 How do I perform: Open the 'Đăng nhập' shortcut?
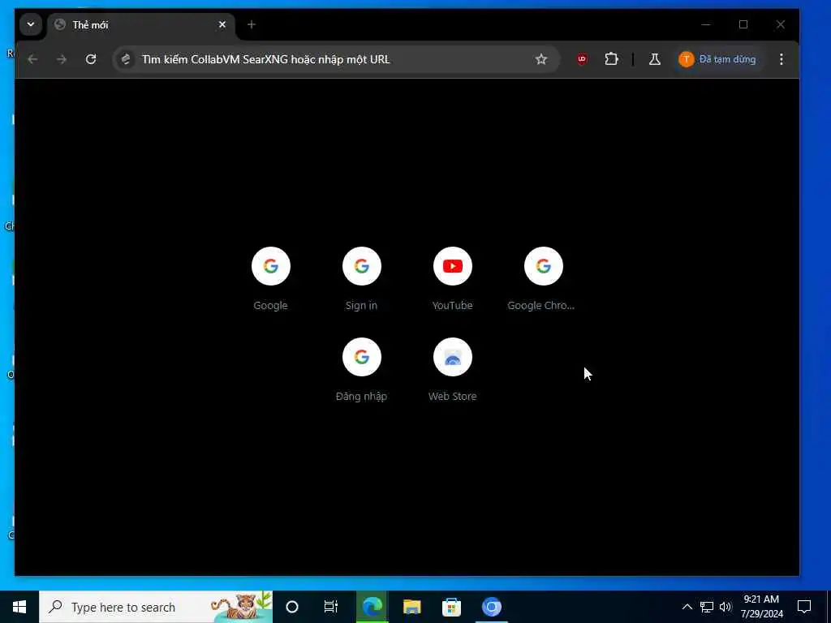pos(362,370)
